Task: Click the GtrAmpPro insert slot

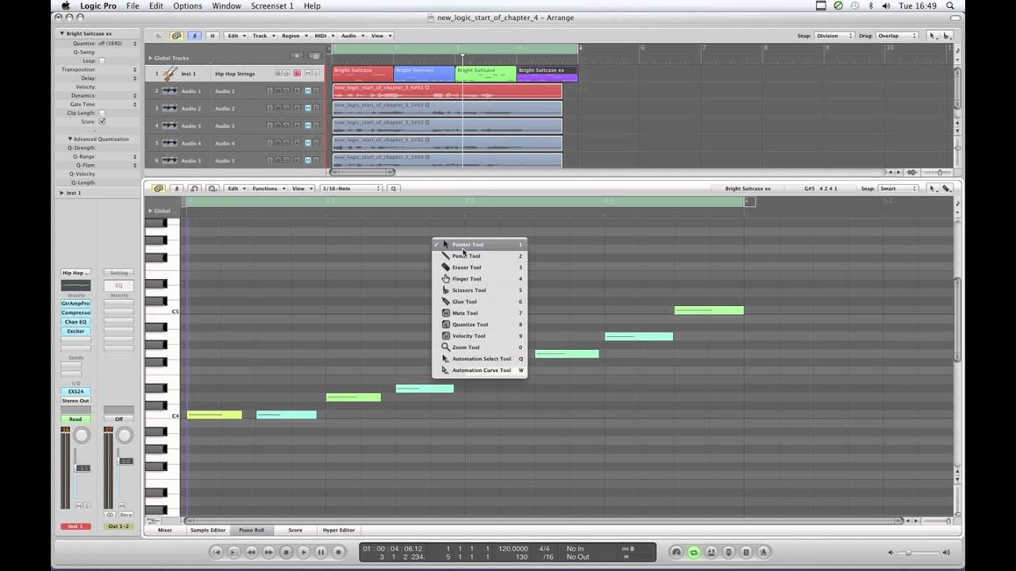Action: click(75, 303)
